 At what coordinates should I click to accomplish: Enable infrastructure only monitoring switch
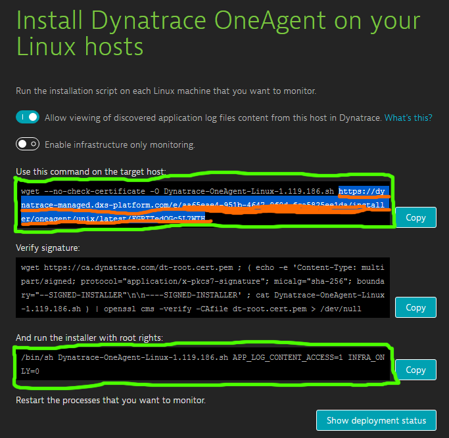tap(28, 144)
